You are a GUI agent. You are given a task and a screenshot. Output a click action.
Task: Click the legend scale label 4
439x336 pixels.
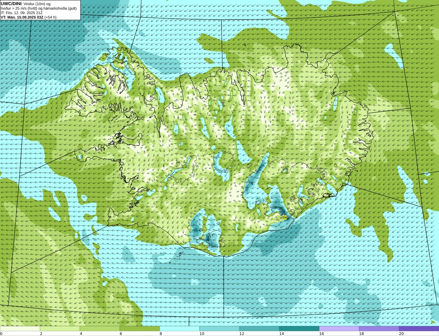[81, 334]
